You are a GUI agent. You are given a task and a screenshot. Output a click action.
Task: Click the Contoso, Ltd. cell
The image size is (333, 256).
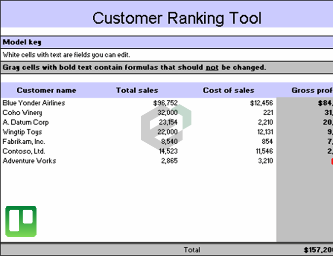click(x=24, y=151)
